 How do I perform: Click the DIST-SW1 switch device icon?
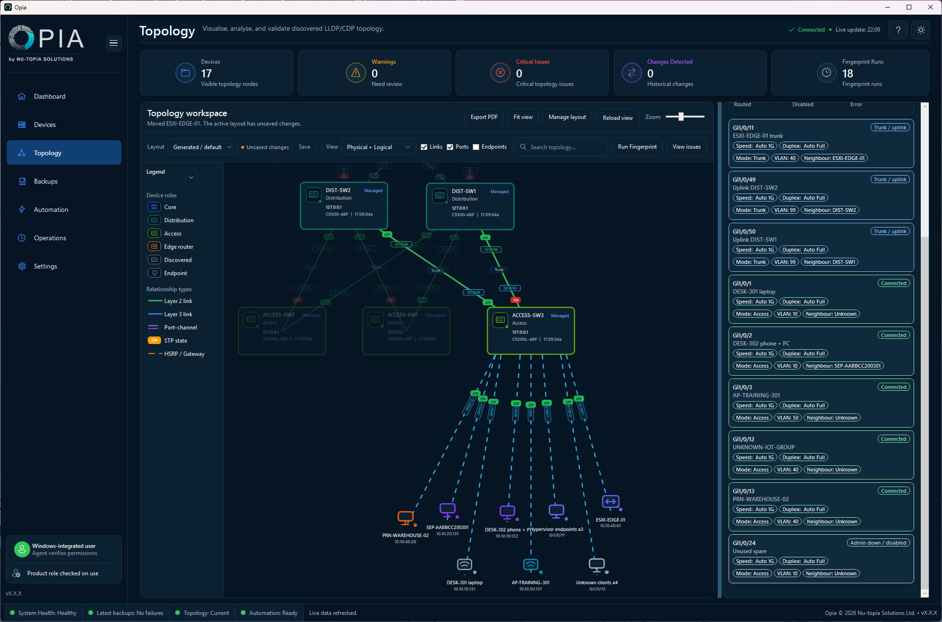tap(440, 196)
